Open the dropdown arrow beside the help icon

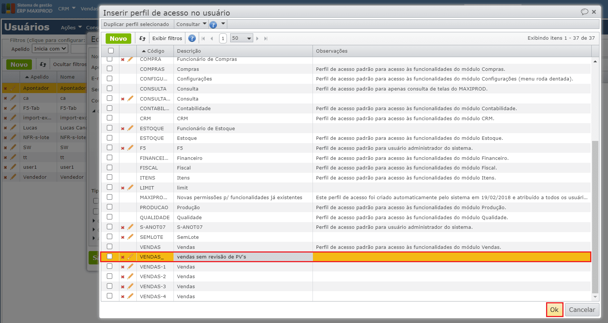click(x=223, y=24)
